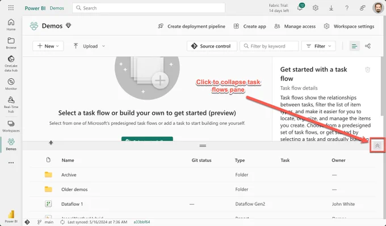Click the Dataflow 1 item icon
Screen dimensions: 386x226
tap(48, 204)
